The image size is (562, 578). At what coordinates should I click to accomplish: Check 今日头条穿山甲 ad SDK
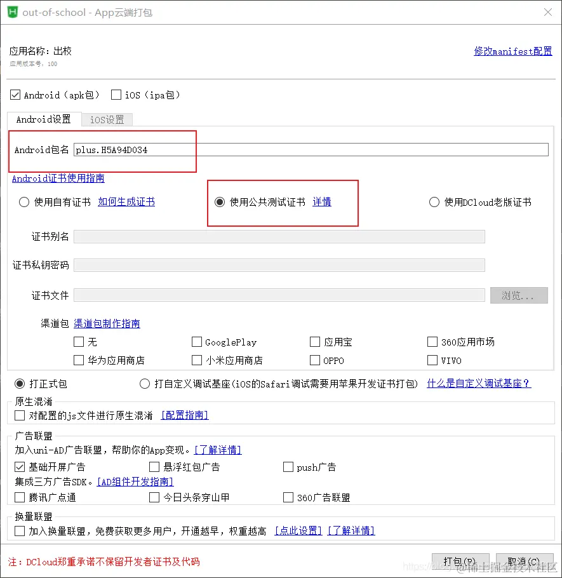(154, 497)
